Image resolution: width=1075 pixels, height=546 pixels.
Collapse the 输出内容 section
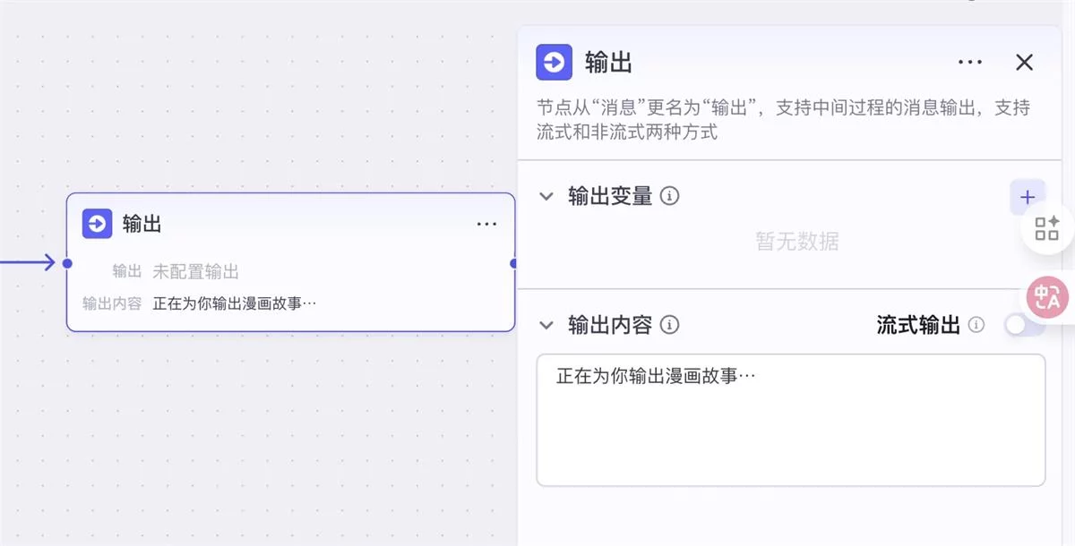point(547,326)
